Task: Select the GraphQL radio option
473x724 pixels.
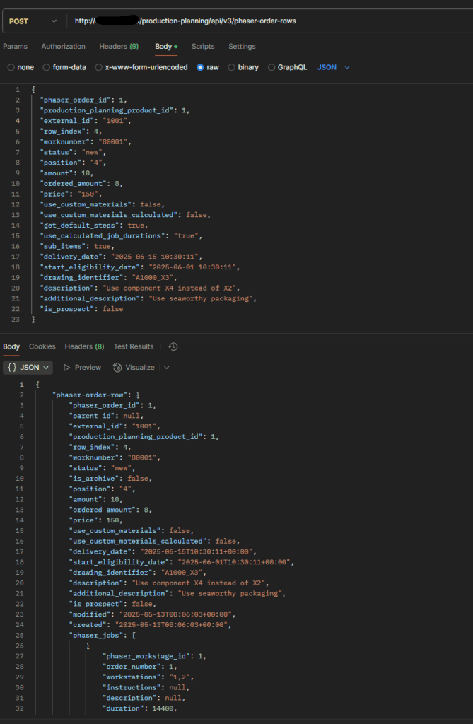Action: (271, 67)
